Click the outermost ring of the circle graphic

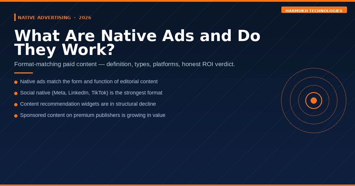click(x=314, y=68)
